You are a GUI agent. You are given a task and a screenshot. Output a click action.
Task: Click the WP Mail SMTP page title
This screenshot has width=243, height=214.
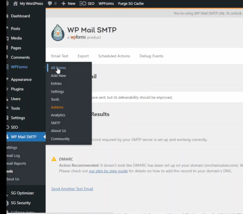coord(92,30)
